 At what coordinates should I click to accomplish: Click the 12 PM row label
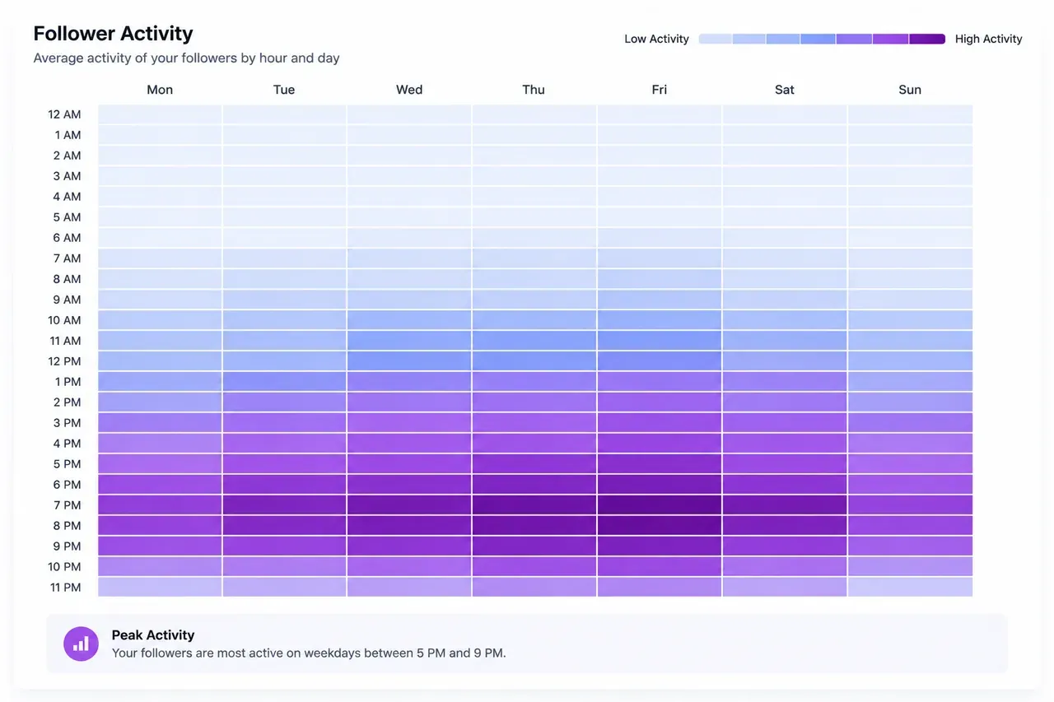pos(64,361)
